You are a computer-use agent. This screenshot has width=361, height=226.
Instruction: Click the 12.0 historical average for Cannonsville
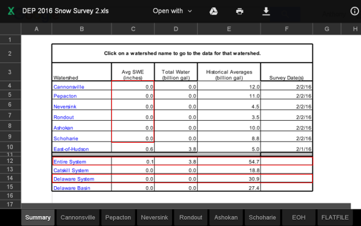[x=229, y=86]
